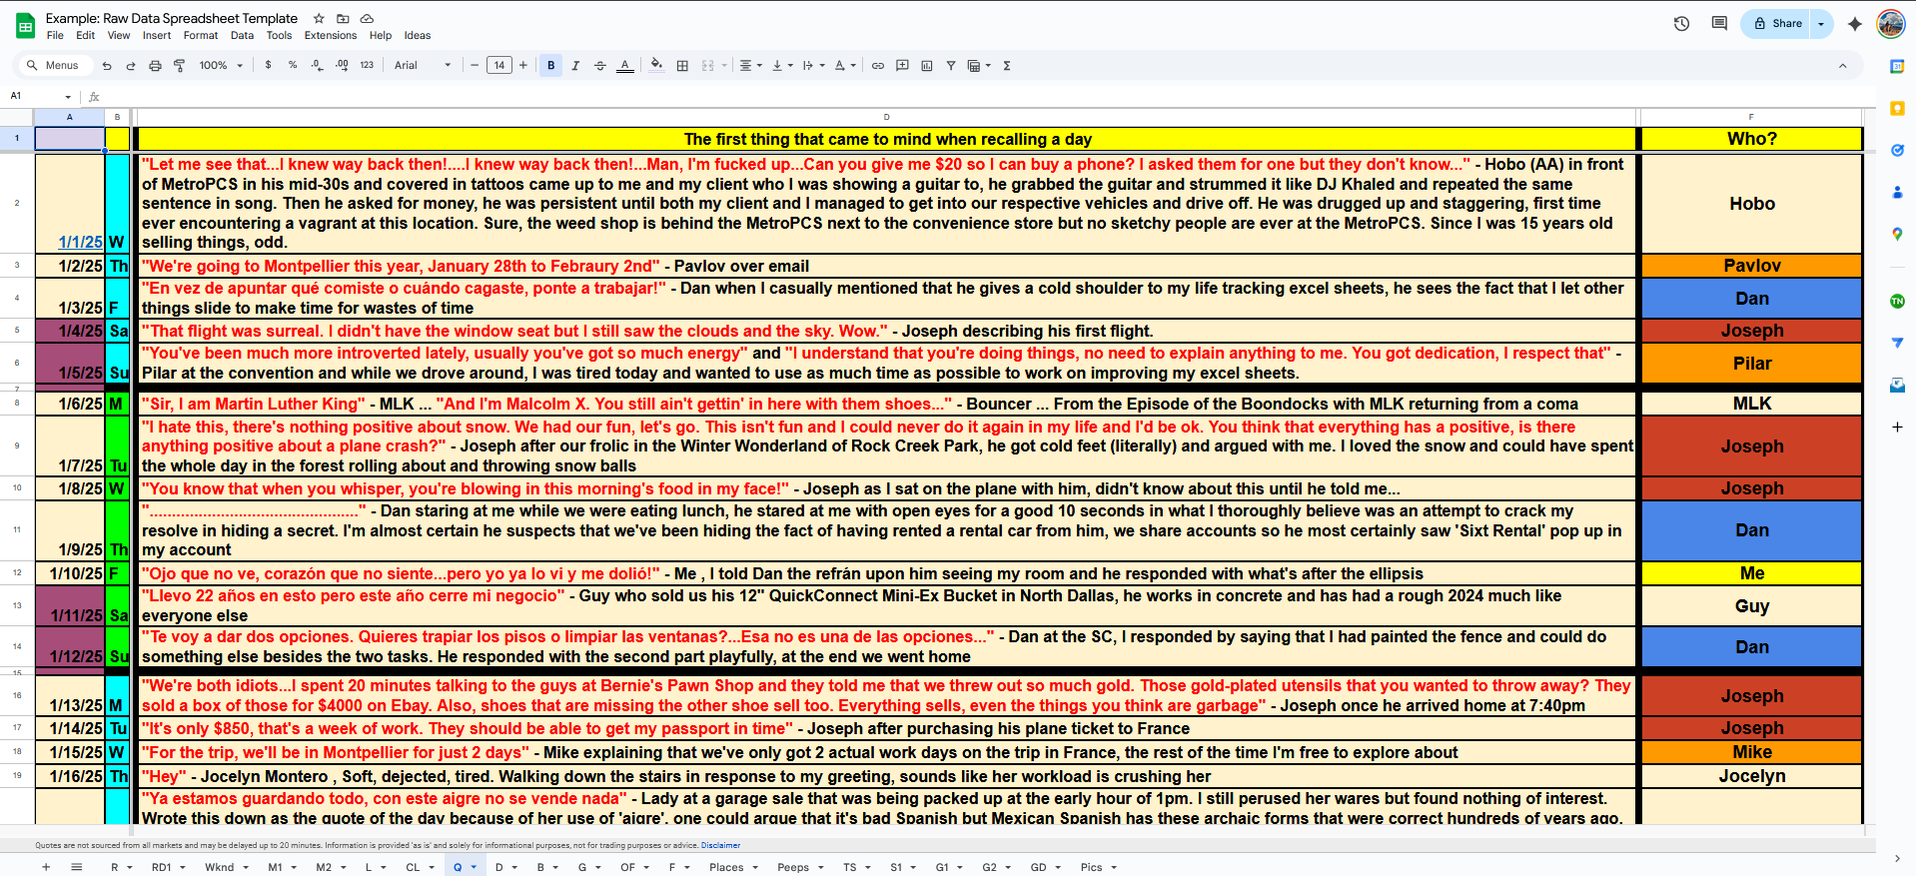
Task: Toggle bold formatting
Action: coord(550,66)
